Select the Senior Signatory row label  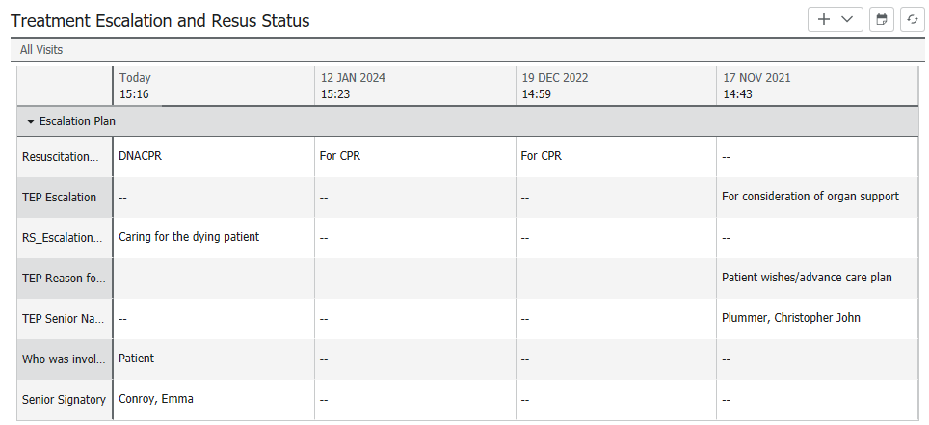click(x=64, y=400)
